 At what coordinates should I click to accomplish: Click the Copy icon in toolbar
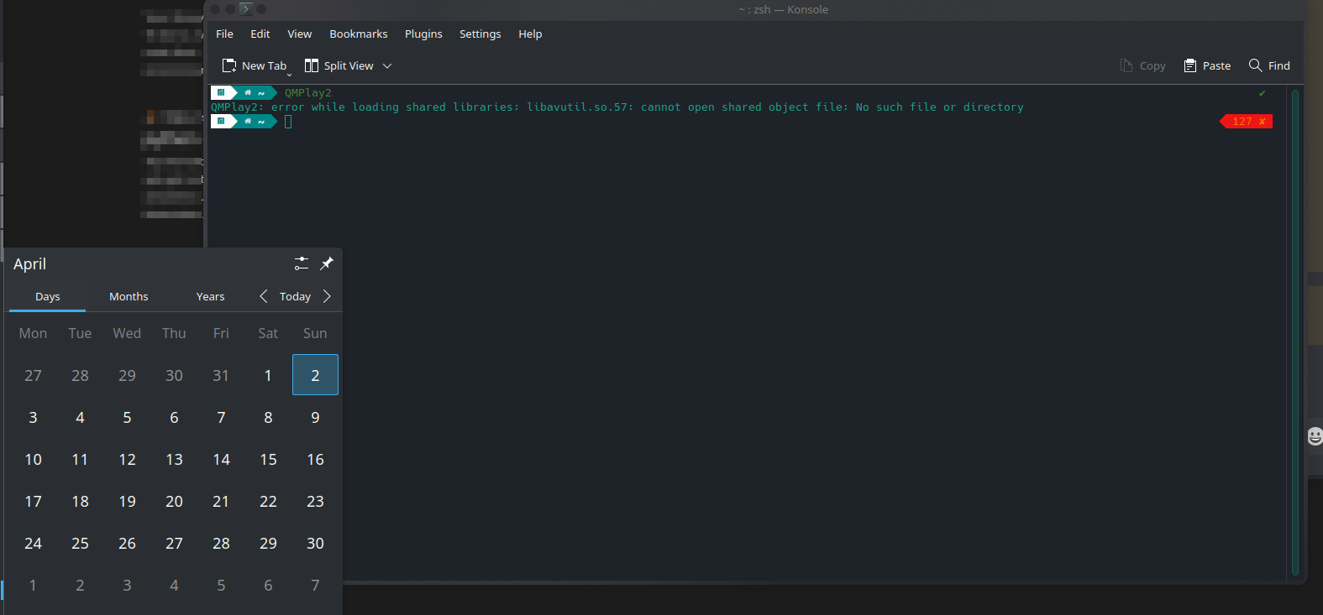pyautogui.click(x=1126, y=65)
